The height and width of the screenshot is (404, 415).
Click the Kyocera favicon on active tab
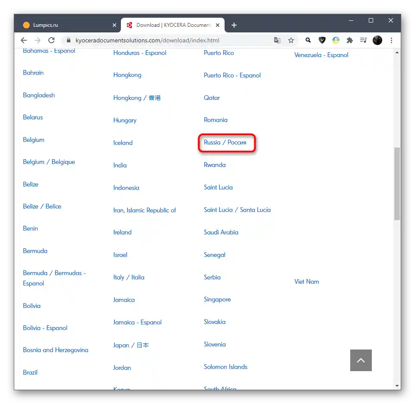130,25
